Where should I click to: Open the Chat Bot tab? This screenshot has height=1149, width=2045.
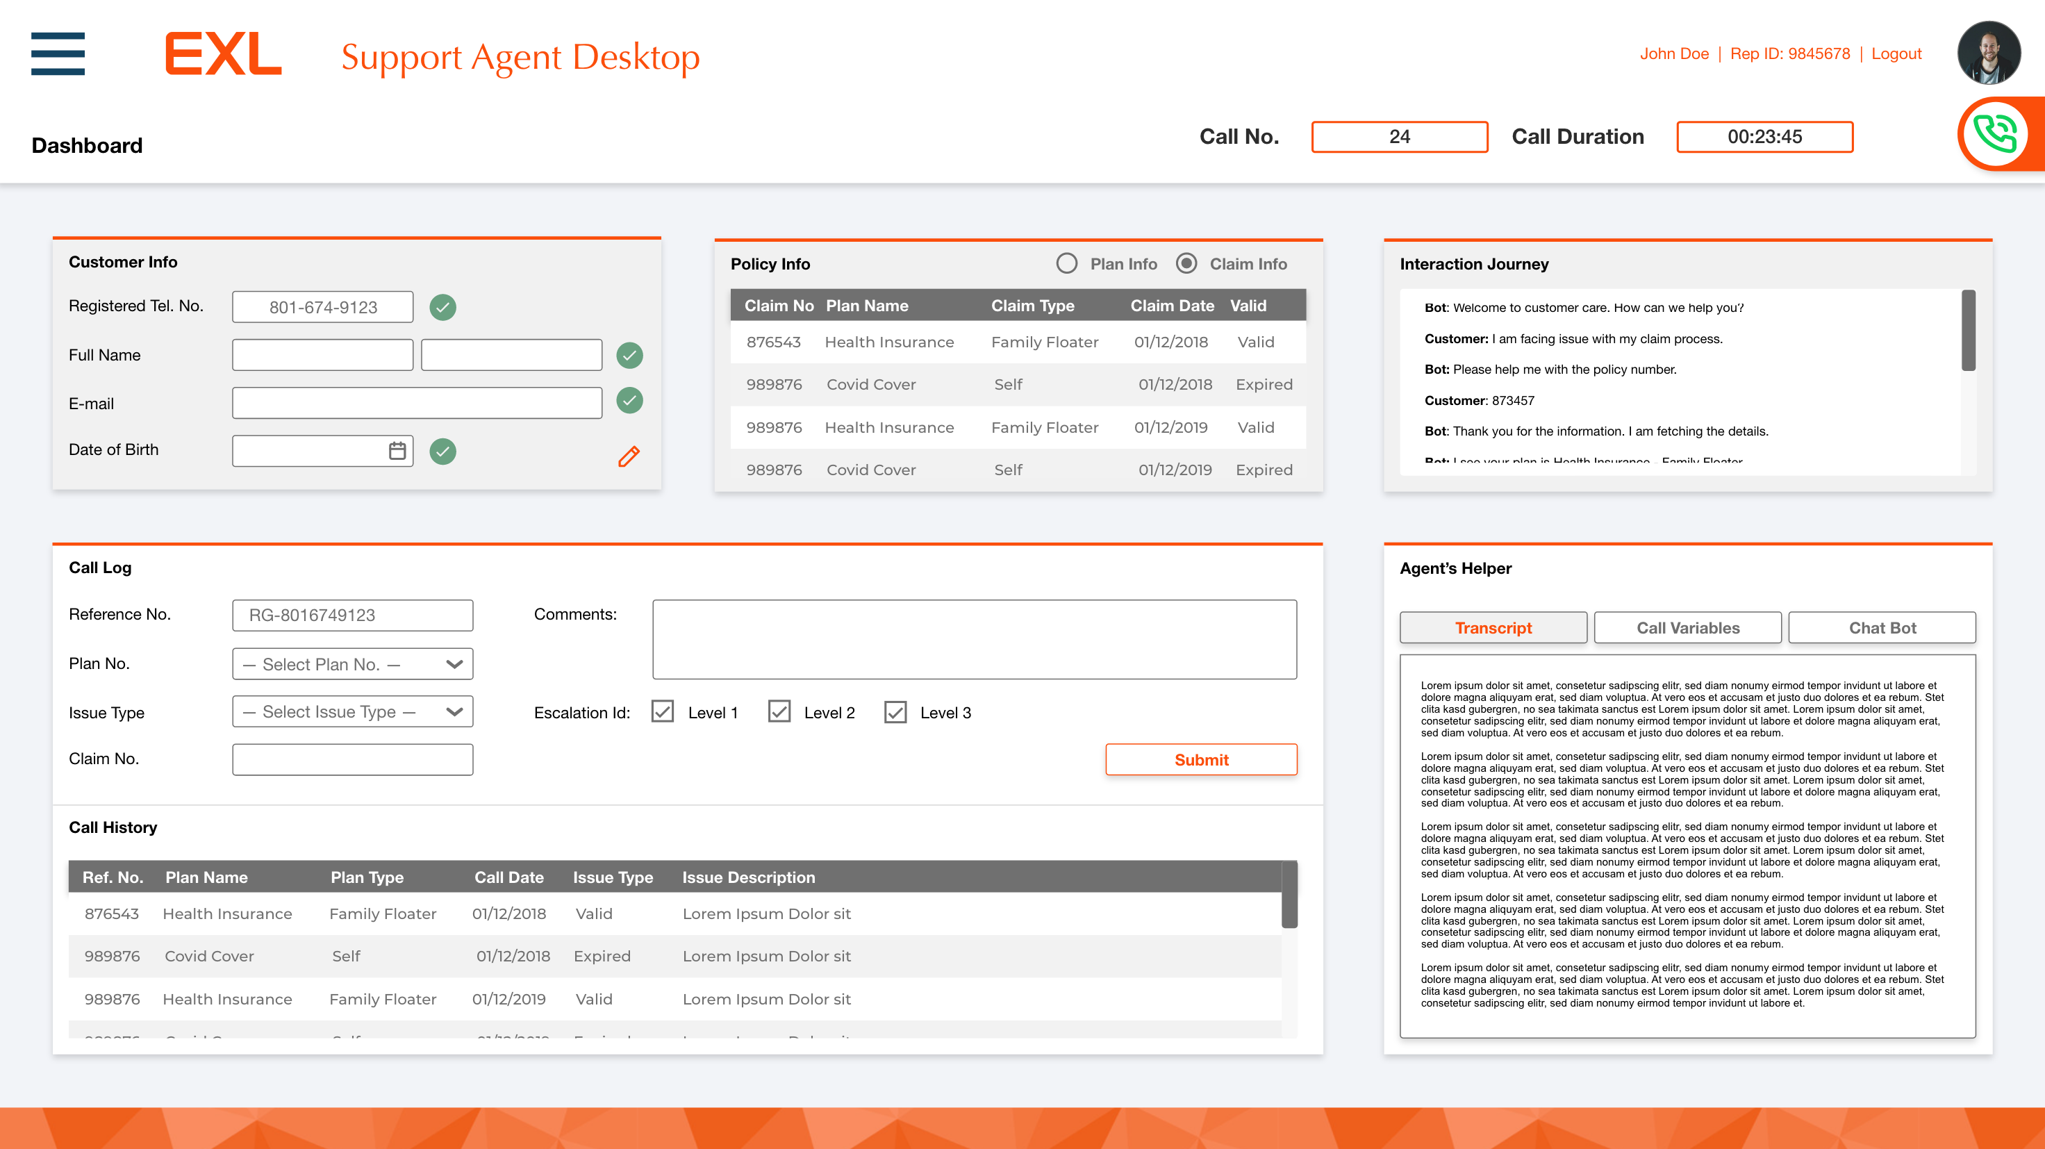point(1882,627)
